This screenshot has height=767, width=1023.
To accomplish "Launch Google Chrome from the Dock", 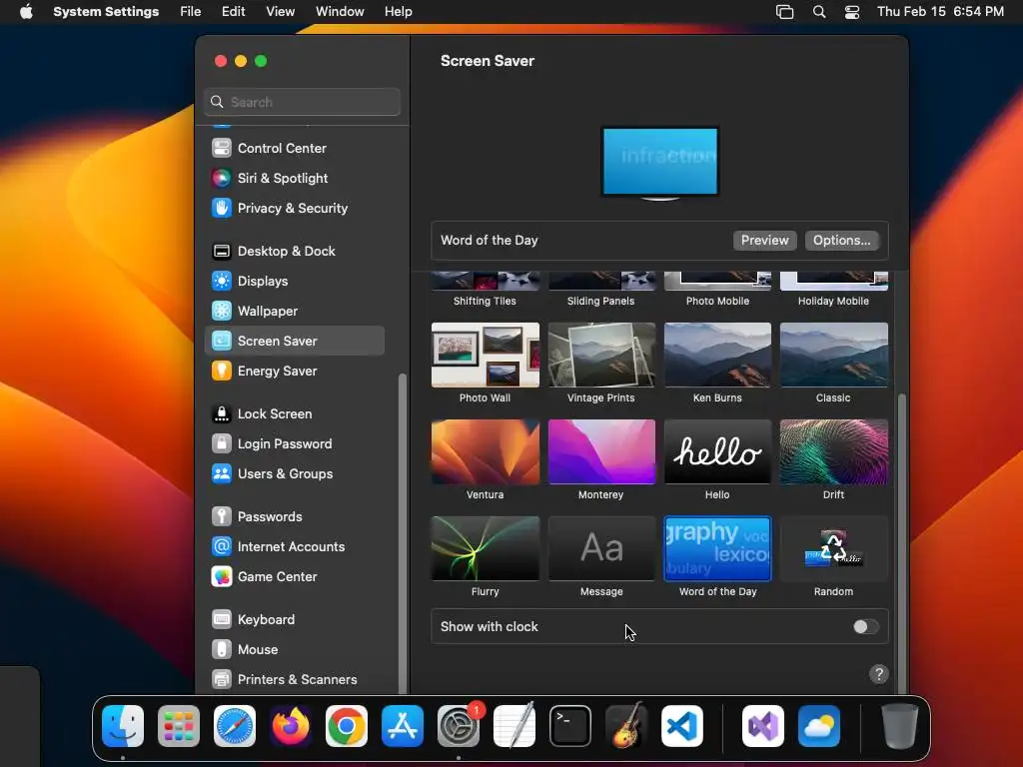I will (x=347, y=726).
